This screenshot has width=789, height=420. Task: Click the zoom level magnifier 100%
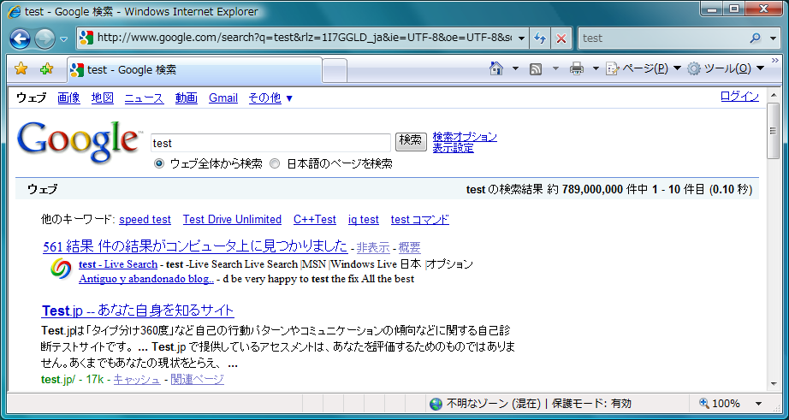click(x=720, y=404)
